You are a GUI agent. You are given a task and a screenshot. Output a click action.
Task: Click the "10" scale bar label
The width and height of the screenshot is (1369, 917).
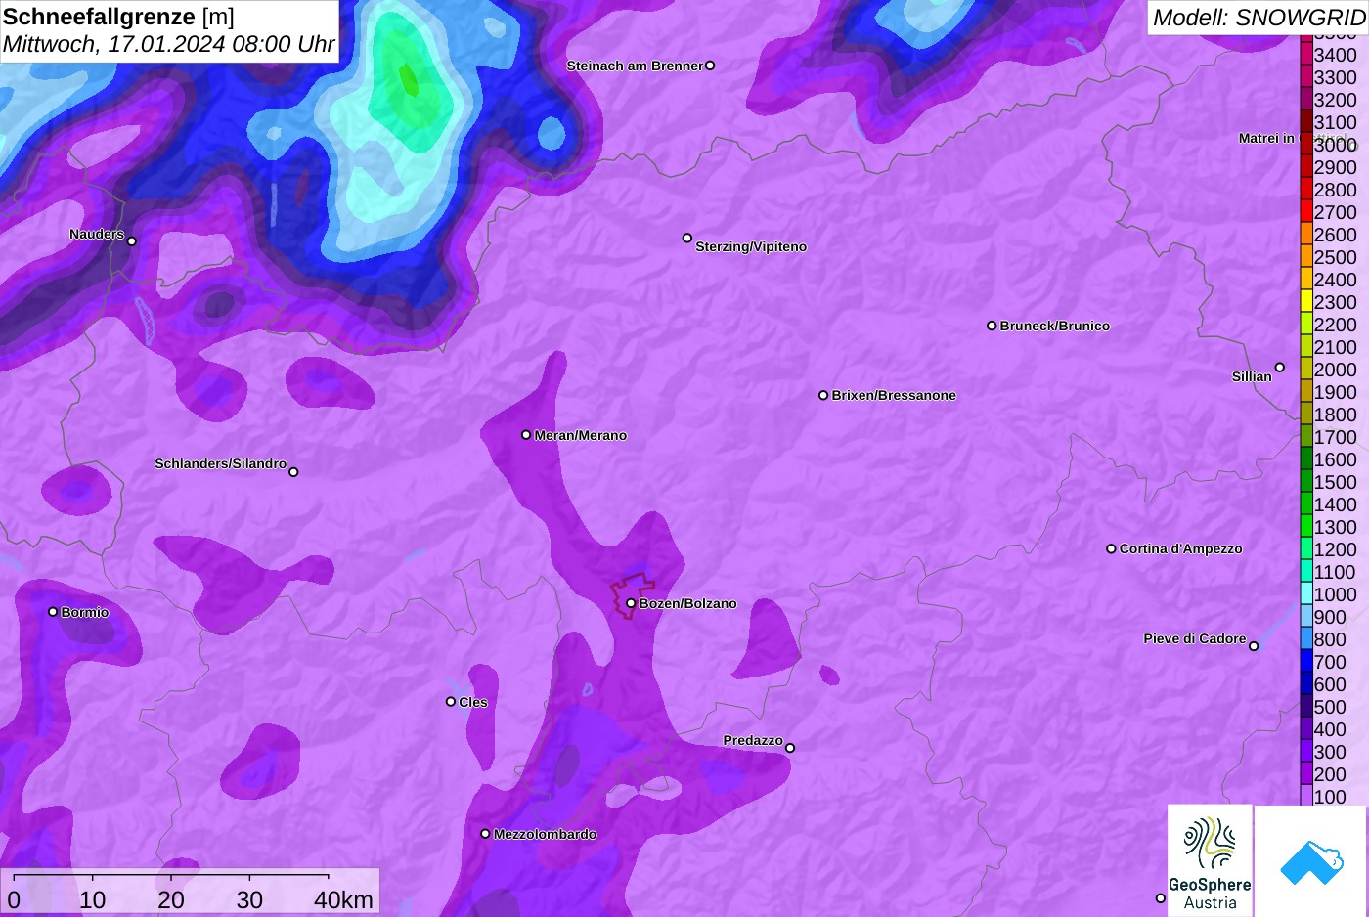click(x=93, y=899)
